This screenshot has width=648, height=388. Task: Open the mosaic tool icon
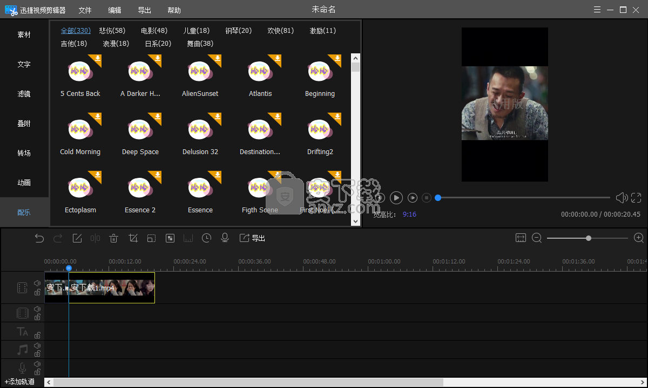pos(170,238)
